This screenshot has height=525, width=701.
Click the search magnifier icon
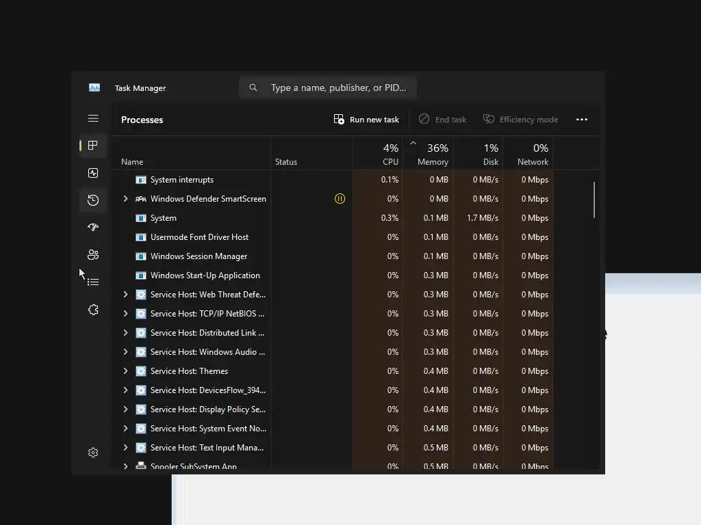coord(253,87)
